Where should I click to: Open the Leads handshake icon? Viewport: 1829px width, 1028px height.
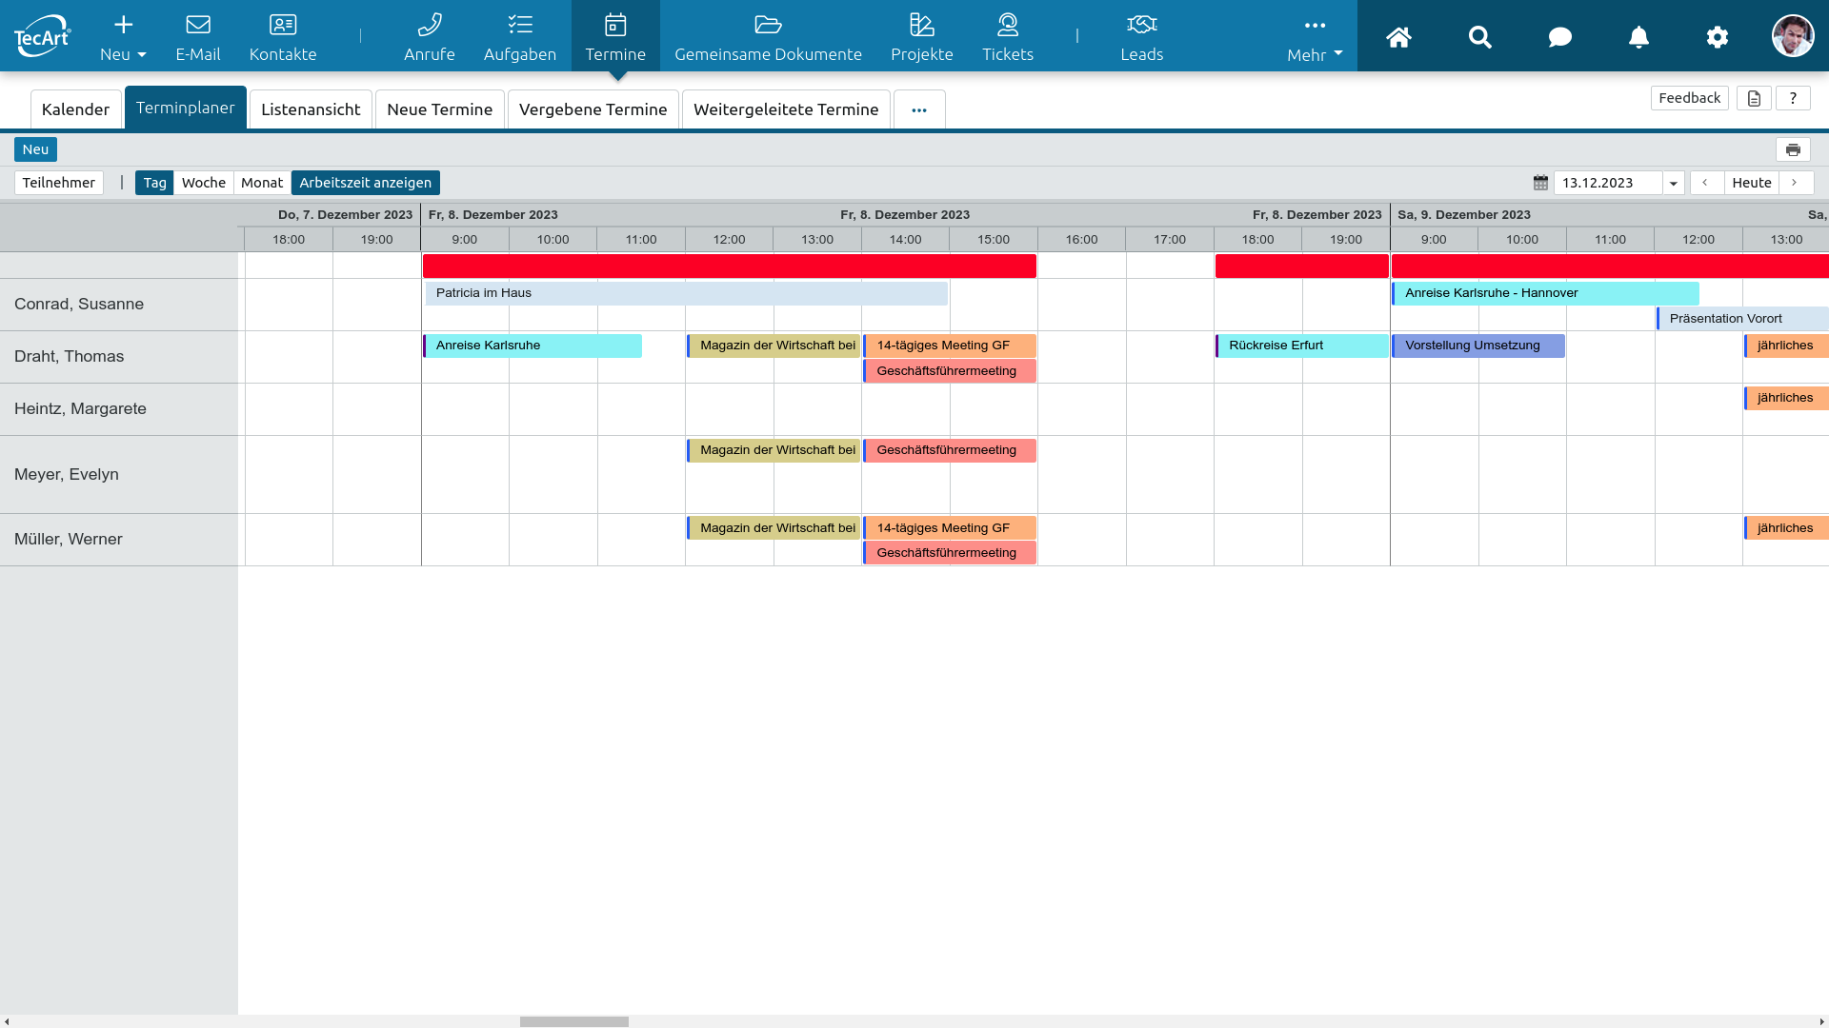(x=1141, y=25)
